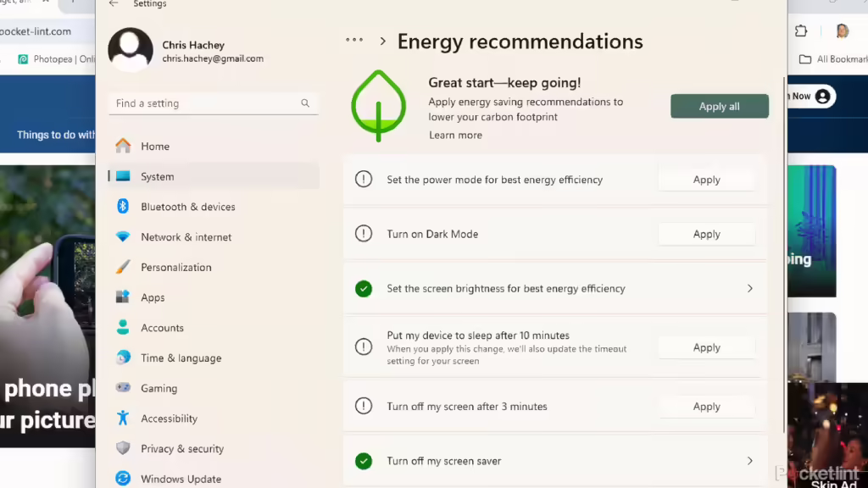The height and width of the screenshot is (488, 868).
Task: Expand the Turn off my screen saver chevron
Action: (x=749, y=461)
